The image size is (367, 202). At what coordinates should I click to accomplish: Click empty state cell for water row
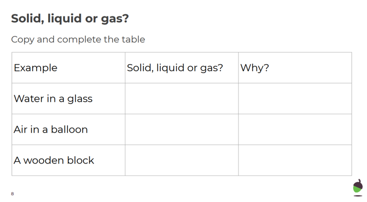coord(182,99)
